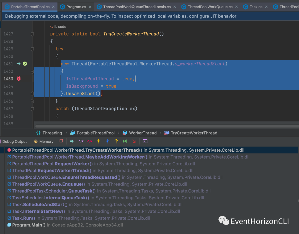The height and width of the screenshot is (234, 299).
Task: Click the red bug breakpoint on line 1433
Action: coord(19,79)
